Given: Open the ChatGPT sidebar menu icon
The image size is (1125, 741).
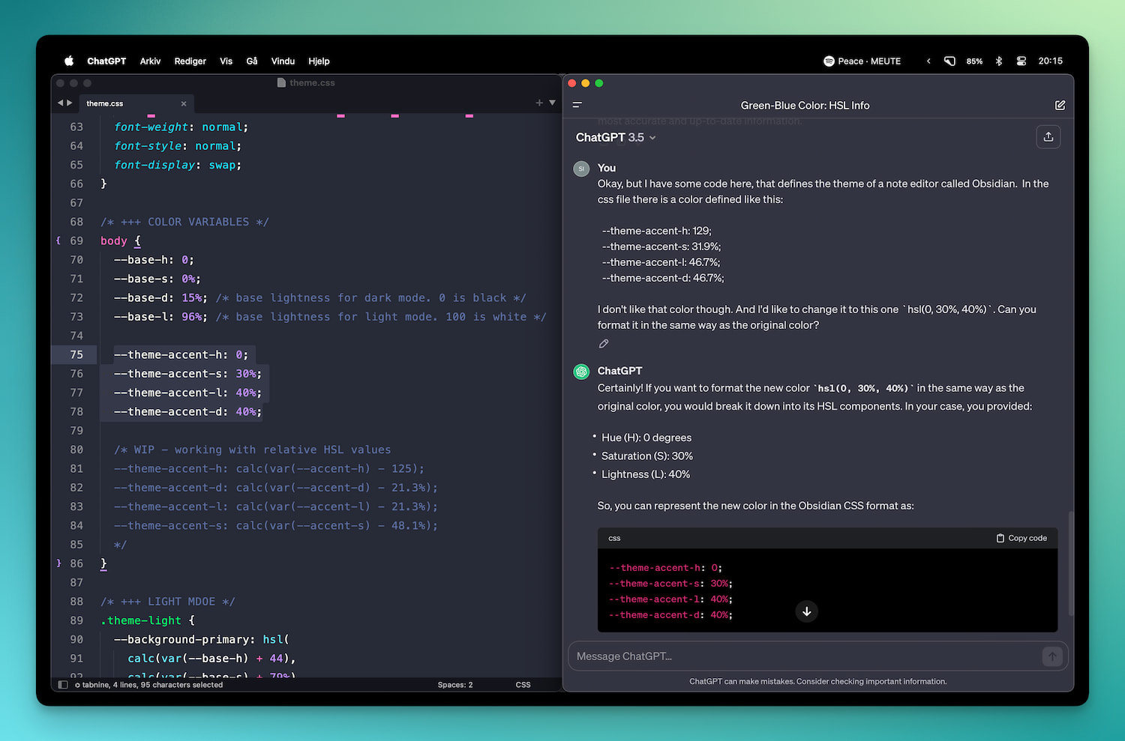Looking at the screenshot, I should coord(577,105).
